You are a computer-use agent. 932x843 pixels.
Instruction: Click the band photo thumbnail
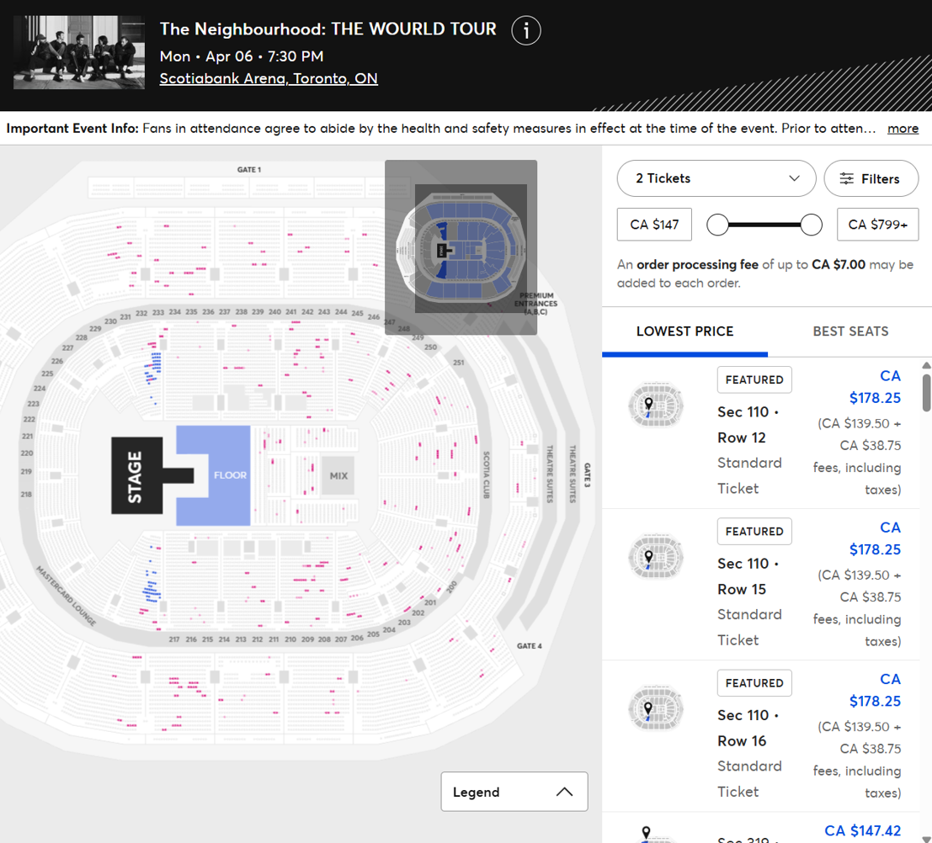pyautogui.click(x=79, y=52)
